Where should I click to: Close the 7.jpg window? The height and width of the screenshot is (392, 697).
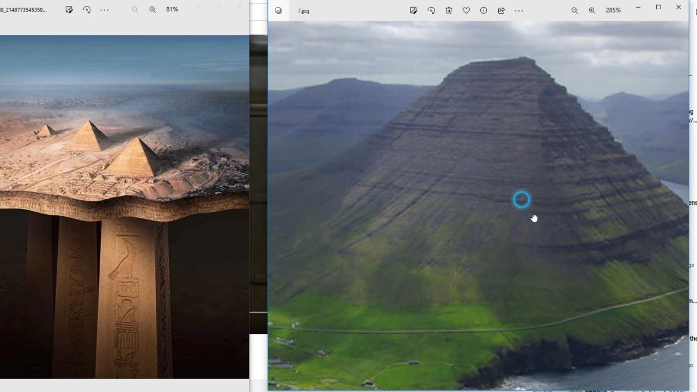tap(678, 8)
